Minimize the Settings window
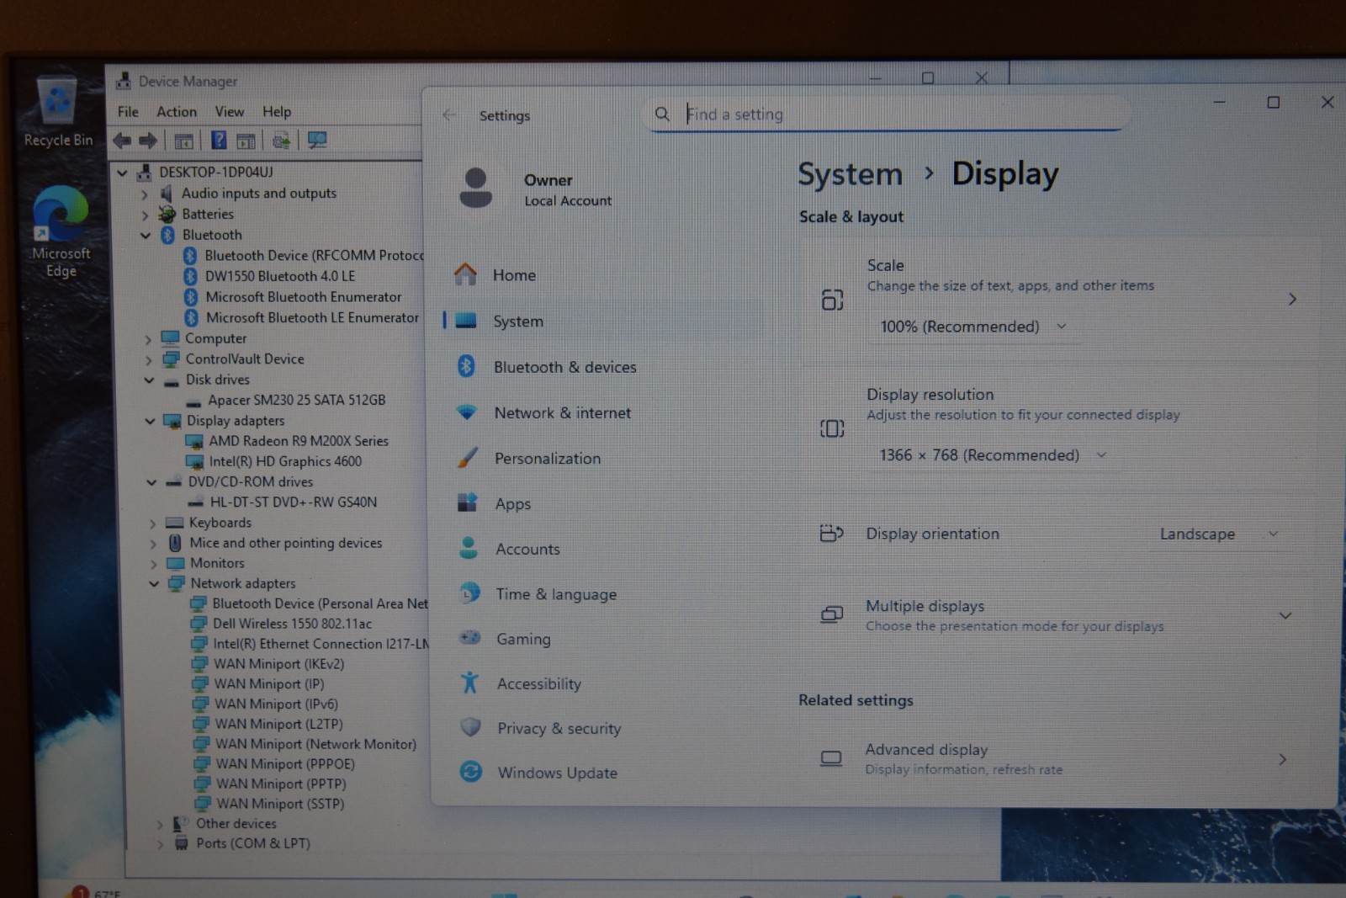The image size is (1346, 898). tap(1219, 103)
